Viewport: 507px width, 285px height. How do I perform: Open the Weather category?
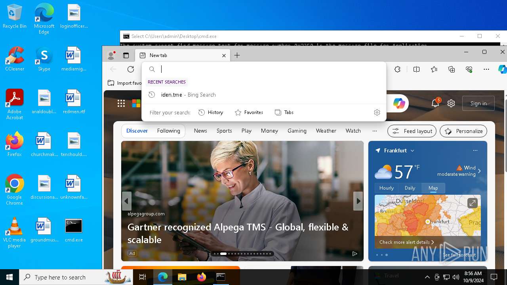click(326, 131)
